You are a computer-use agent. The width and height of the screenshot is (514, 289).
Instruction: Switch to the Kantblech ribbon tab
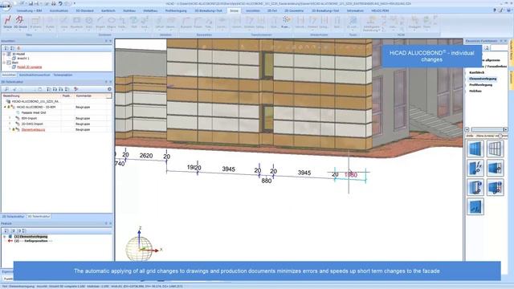pyautogui.click(x=108, y=10)
